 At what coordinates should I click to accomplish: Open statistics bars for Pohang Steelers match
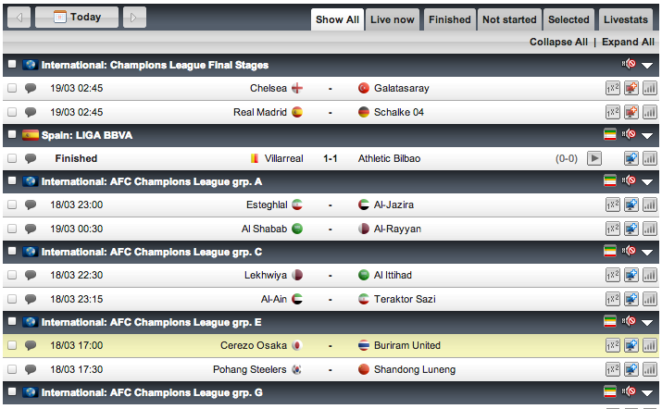pyautogui.click(x=648, y=369)
